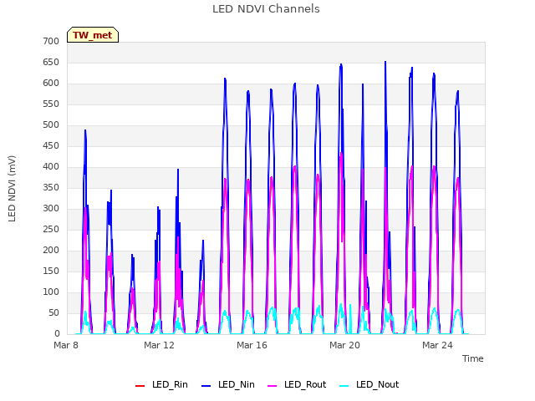This screenshot has height=401, width=535.
Task: Click the magenta LED_Rout legend color marker
Action: (x=273, y=386)
